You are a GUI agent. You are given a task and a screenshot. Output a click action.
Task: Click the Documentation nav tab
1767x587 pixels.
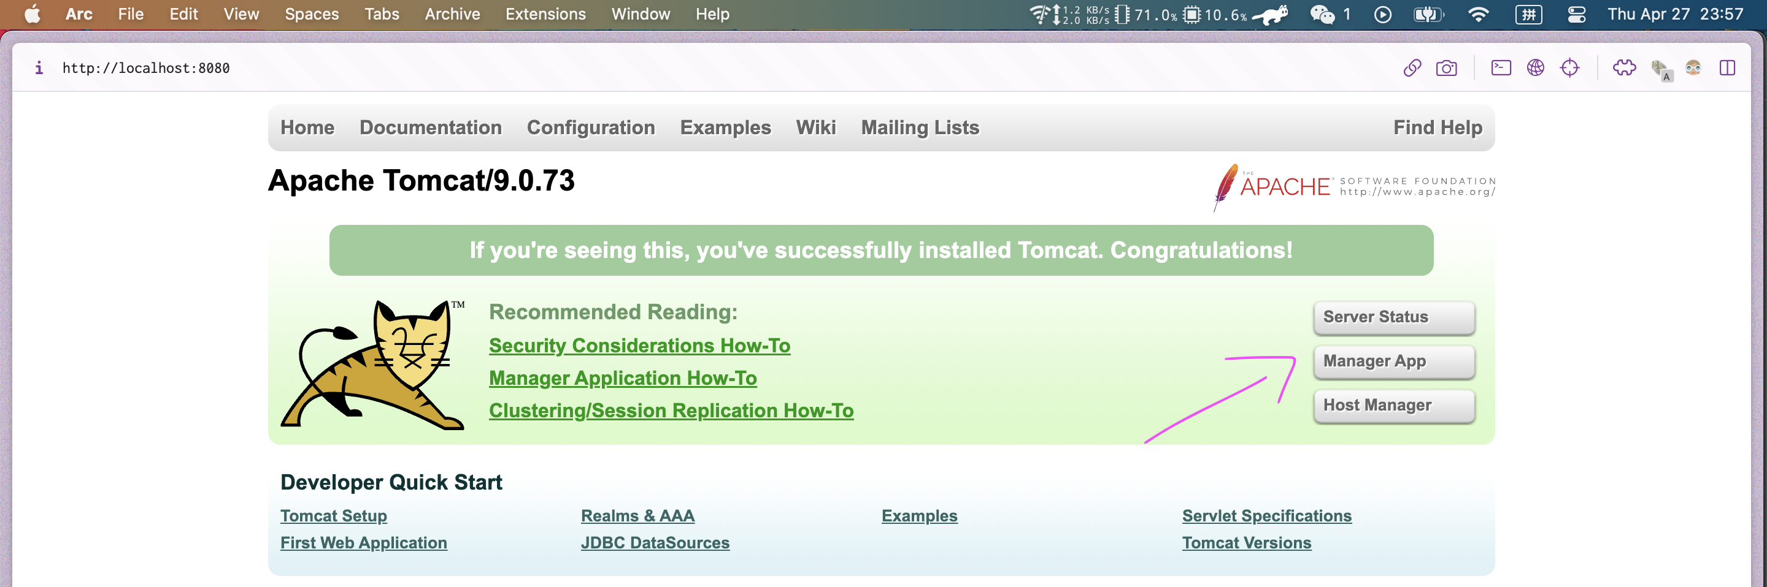430,127
